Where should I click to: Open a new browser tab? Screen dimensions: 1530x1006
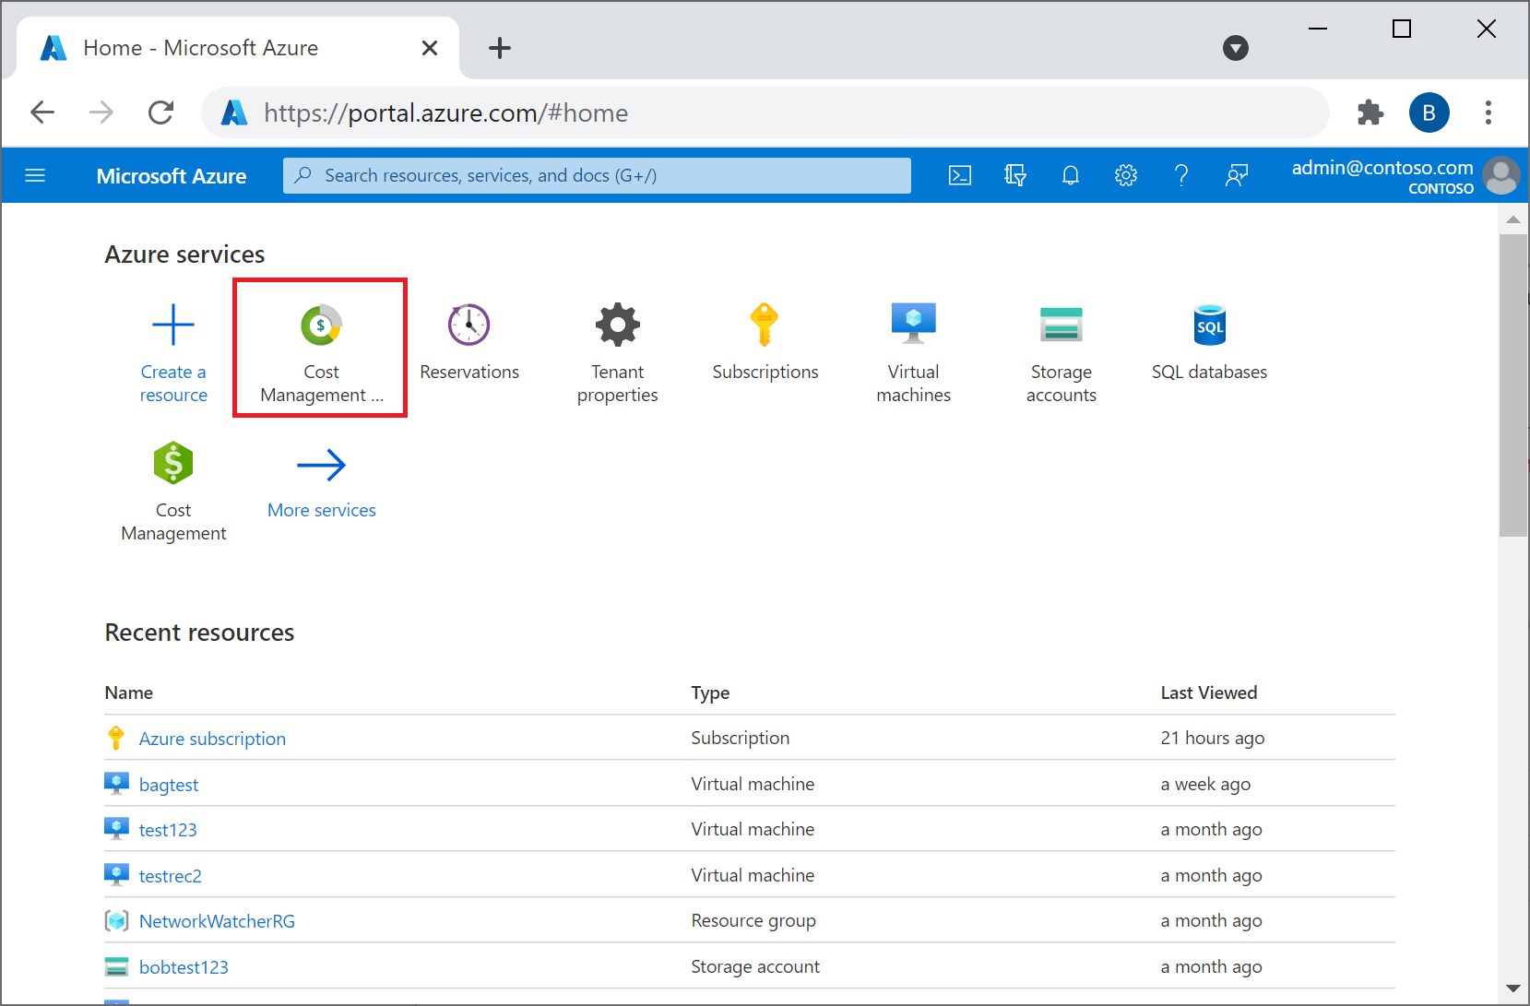499,48
